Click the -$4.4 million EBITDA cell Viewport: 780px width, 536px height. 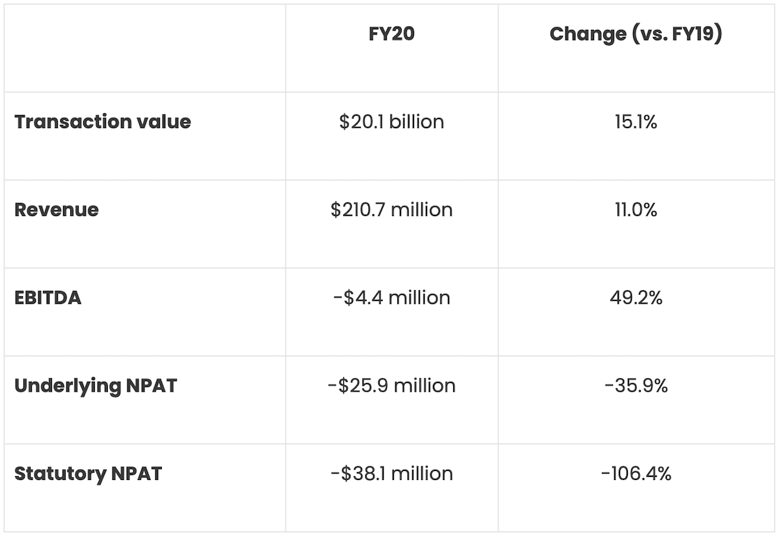click(391, 297)
